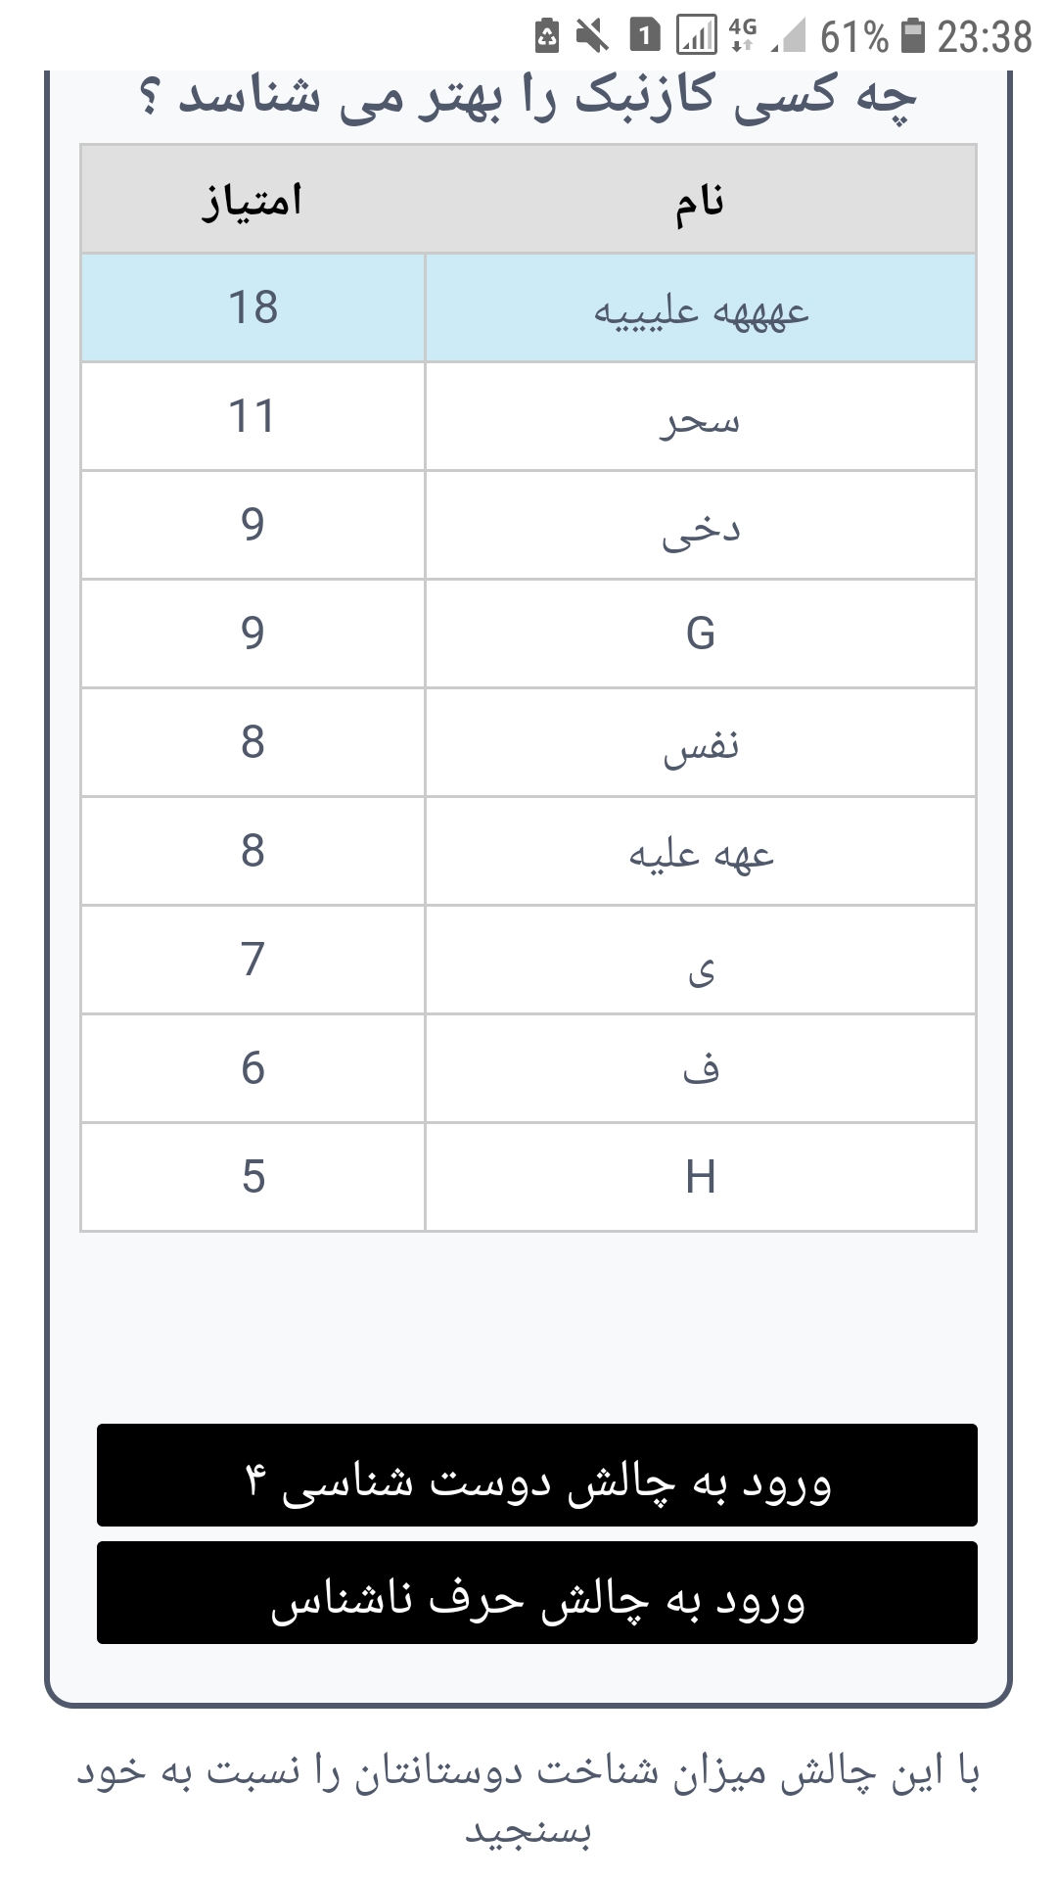Image resolution: width=1057 pixels, height=1880 pixels.
Task: Click the امتیاز column header
Action: click(253, 201)
